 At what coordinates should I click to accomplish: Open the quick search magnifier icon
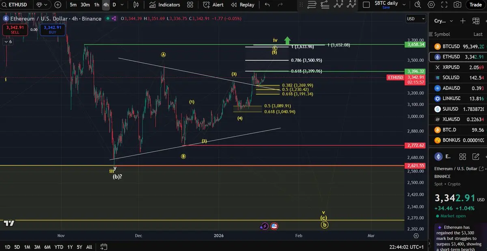(418, 5)
